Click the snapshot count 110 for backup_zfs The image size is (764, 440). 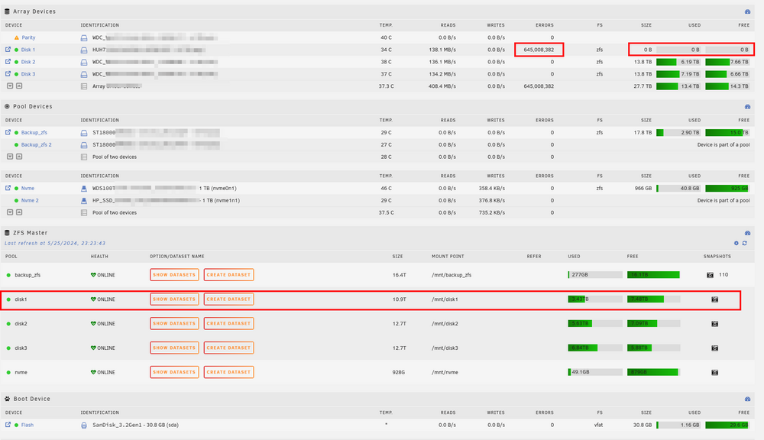(x=724, y=275)
